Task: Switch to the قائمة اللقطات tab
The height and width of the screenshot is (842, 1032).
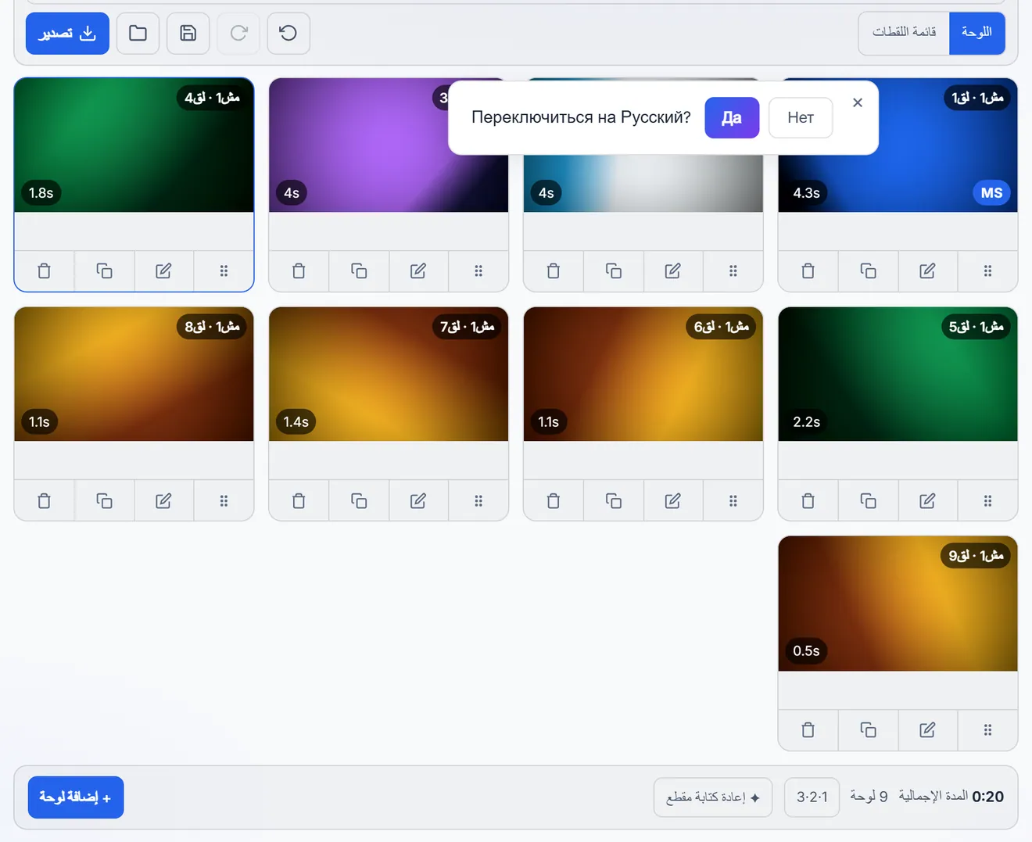Action: (x=904, y=33)
